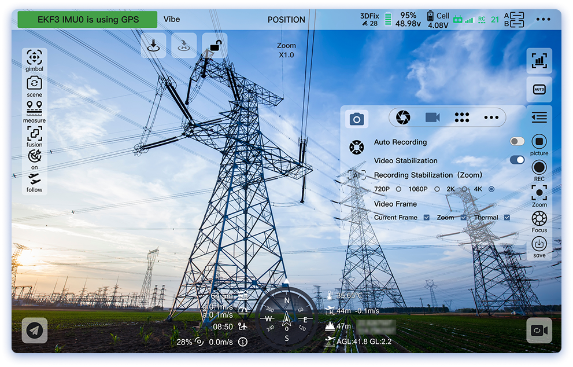Uncheck the Thermal video frame checkbox
This screenshot has height=367, width=573.
507,218
